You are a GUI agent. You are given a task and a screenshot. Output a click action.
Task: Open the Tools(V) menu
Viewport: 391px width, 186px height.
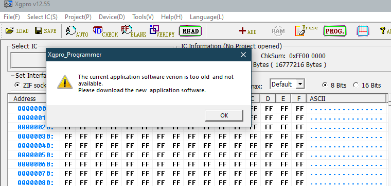pos(143,17)
